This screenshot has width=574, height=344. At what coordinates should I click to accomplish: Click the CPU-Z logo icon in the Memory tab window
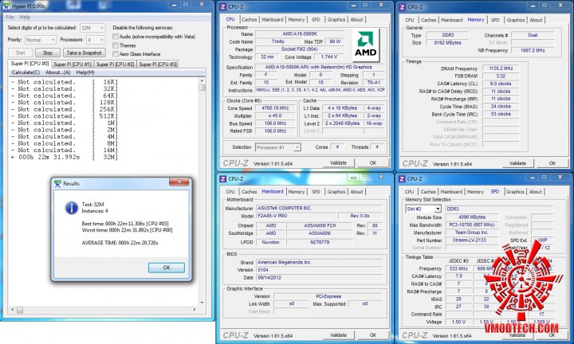point(403,6)
